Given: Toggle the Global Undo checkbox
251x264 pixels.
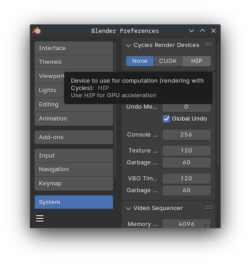Looking at the screenshot, I should 166,119.
